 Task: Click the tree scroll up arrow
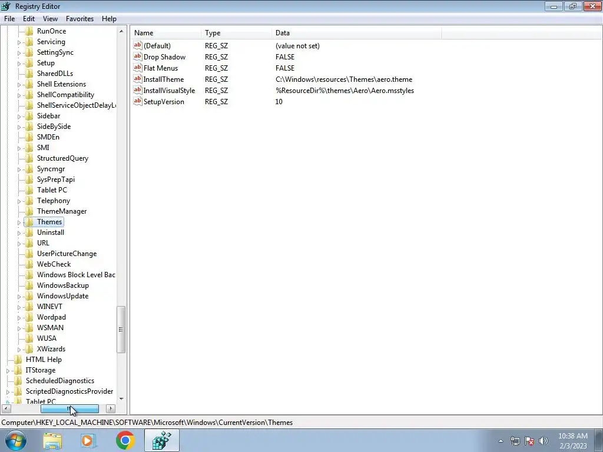tap(121, 31)
